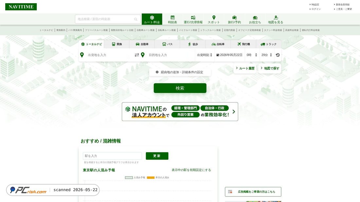360x202 pixels.
Task: Open My設定 link
Action: 315,5
